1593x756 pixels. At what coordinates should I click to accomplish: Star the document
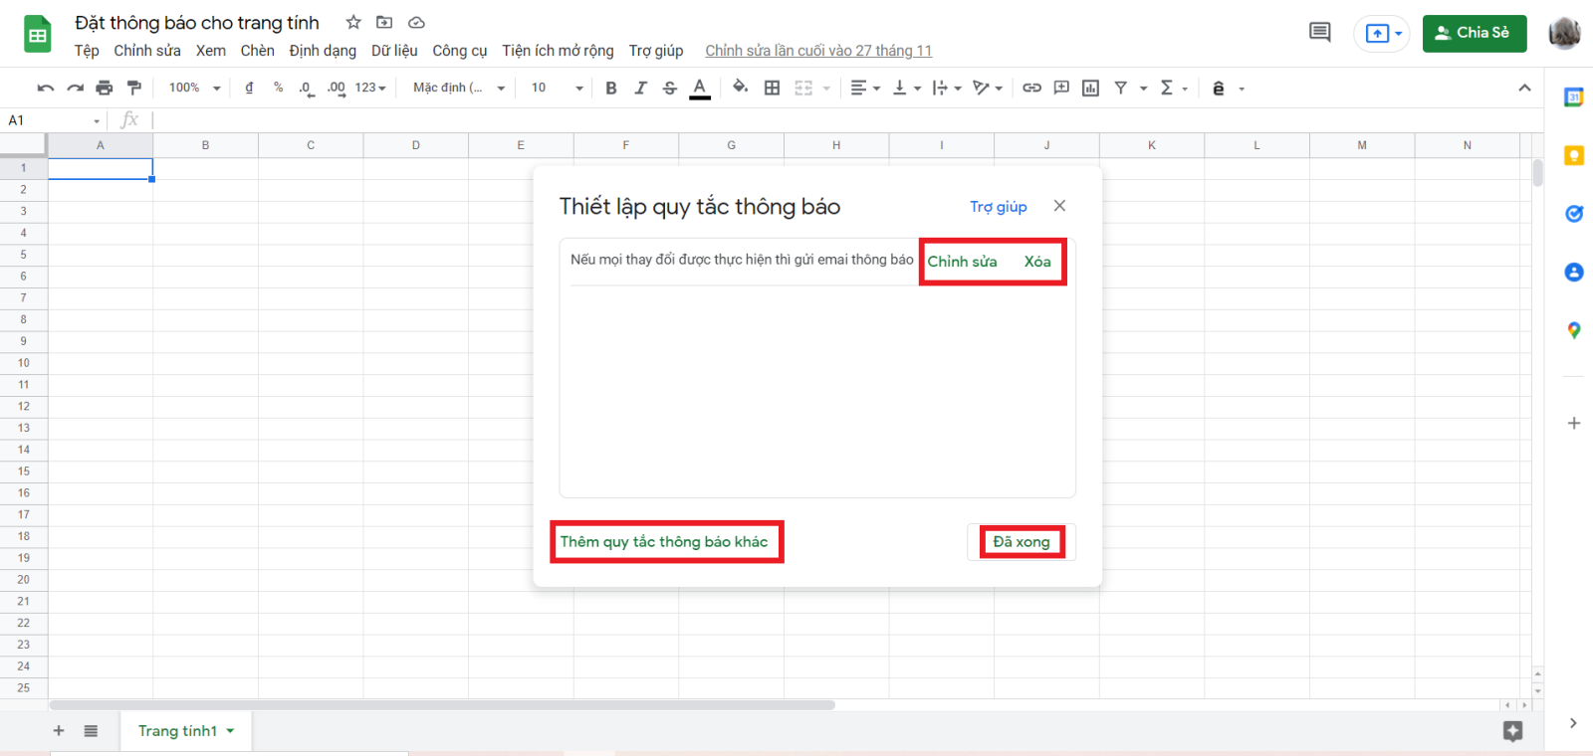point(353,22)
